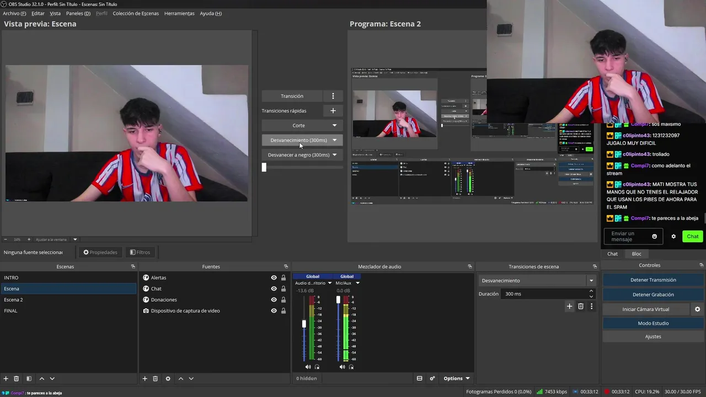Open advanced audio properties gears icon
Viewport: 706px width, 397px height.
(x=432, y=378)
